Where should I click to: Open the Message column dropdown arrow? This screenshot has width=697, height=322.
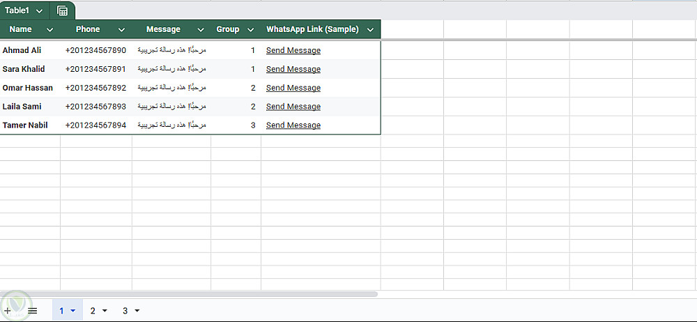pos(201,30)
